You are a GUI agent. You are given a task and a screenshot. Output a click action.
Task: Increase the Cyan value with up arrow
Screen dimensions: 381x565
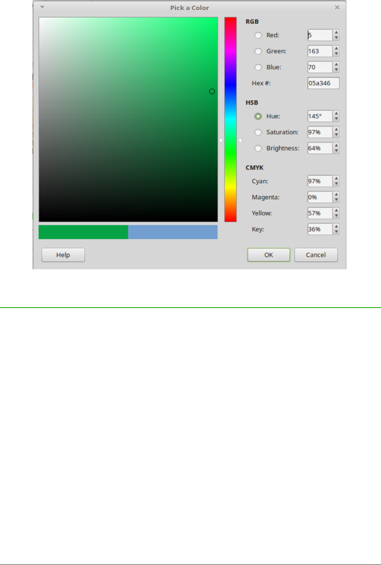coord(336,179)
